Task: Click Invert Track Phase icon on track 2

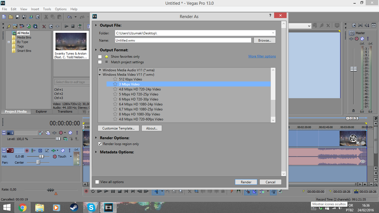Action: click(47, 151)
